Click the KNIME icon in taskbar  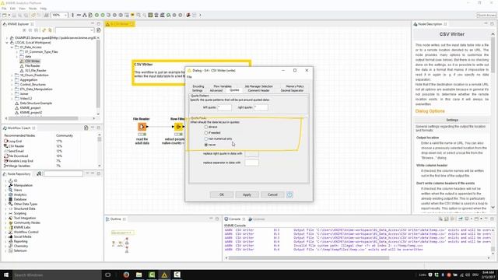pos(164,275)
